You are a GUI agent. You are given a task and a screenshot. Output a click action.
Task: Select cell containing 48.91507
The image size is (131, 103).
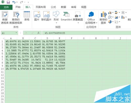[x=59, y=69]
